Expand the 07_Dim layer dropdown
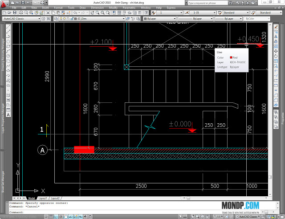The width and height of the screenshot is (285, 219). pos(123,19)
